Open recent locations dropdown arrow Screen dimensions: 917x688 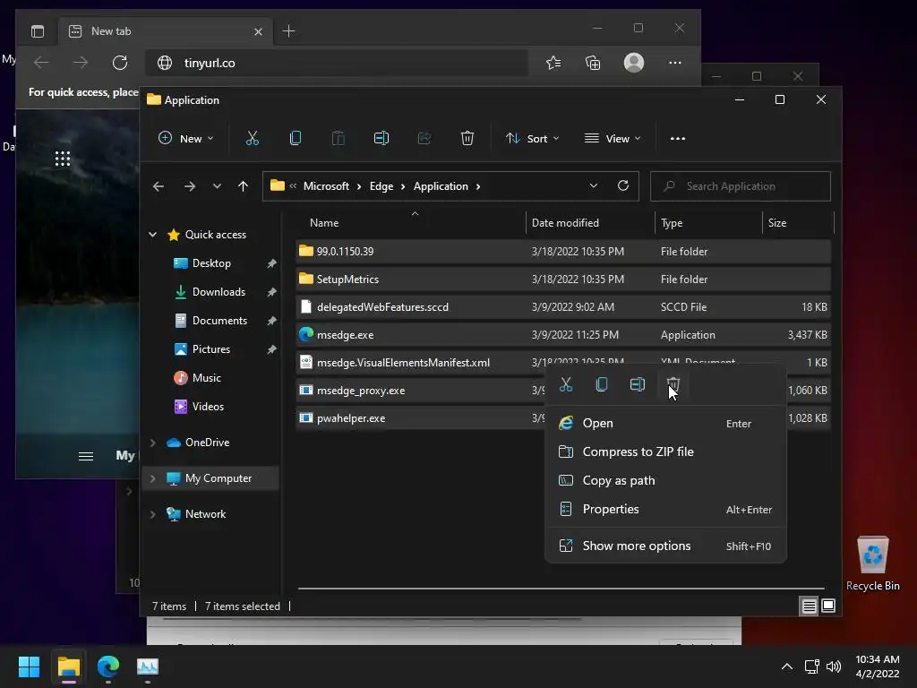[217, 186]
